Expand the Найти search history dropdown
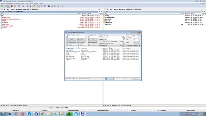This screenshot has height=116, width=206. click(123, 37)
